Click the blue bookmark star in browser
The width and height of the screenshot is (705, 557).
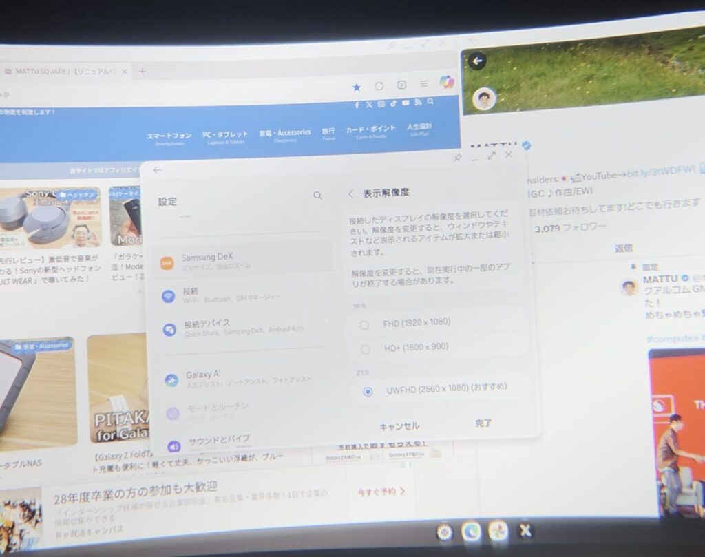[357, 87]
